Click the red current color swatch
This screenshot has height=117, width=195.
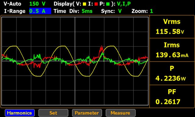click(x=96, y=4)
